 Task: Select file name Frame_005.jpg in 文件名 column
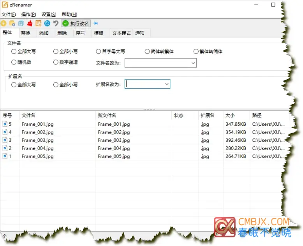[x=38, y=156]
